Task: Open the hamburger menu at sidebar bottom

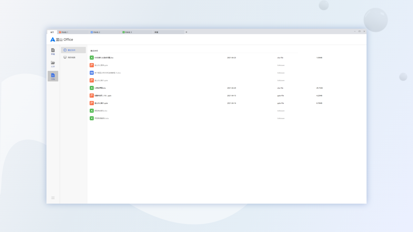Action: (53, 198)
